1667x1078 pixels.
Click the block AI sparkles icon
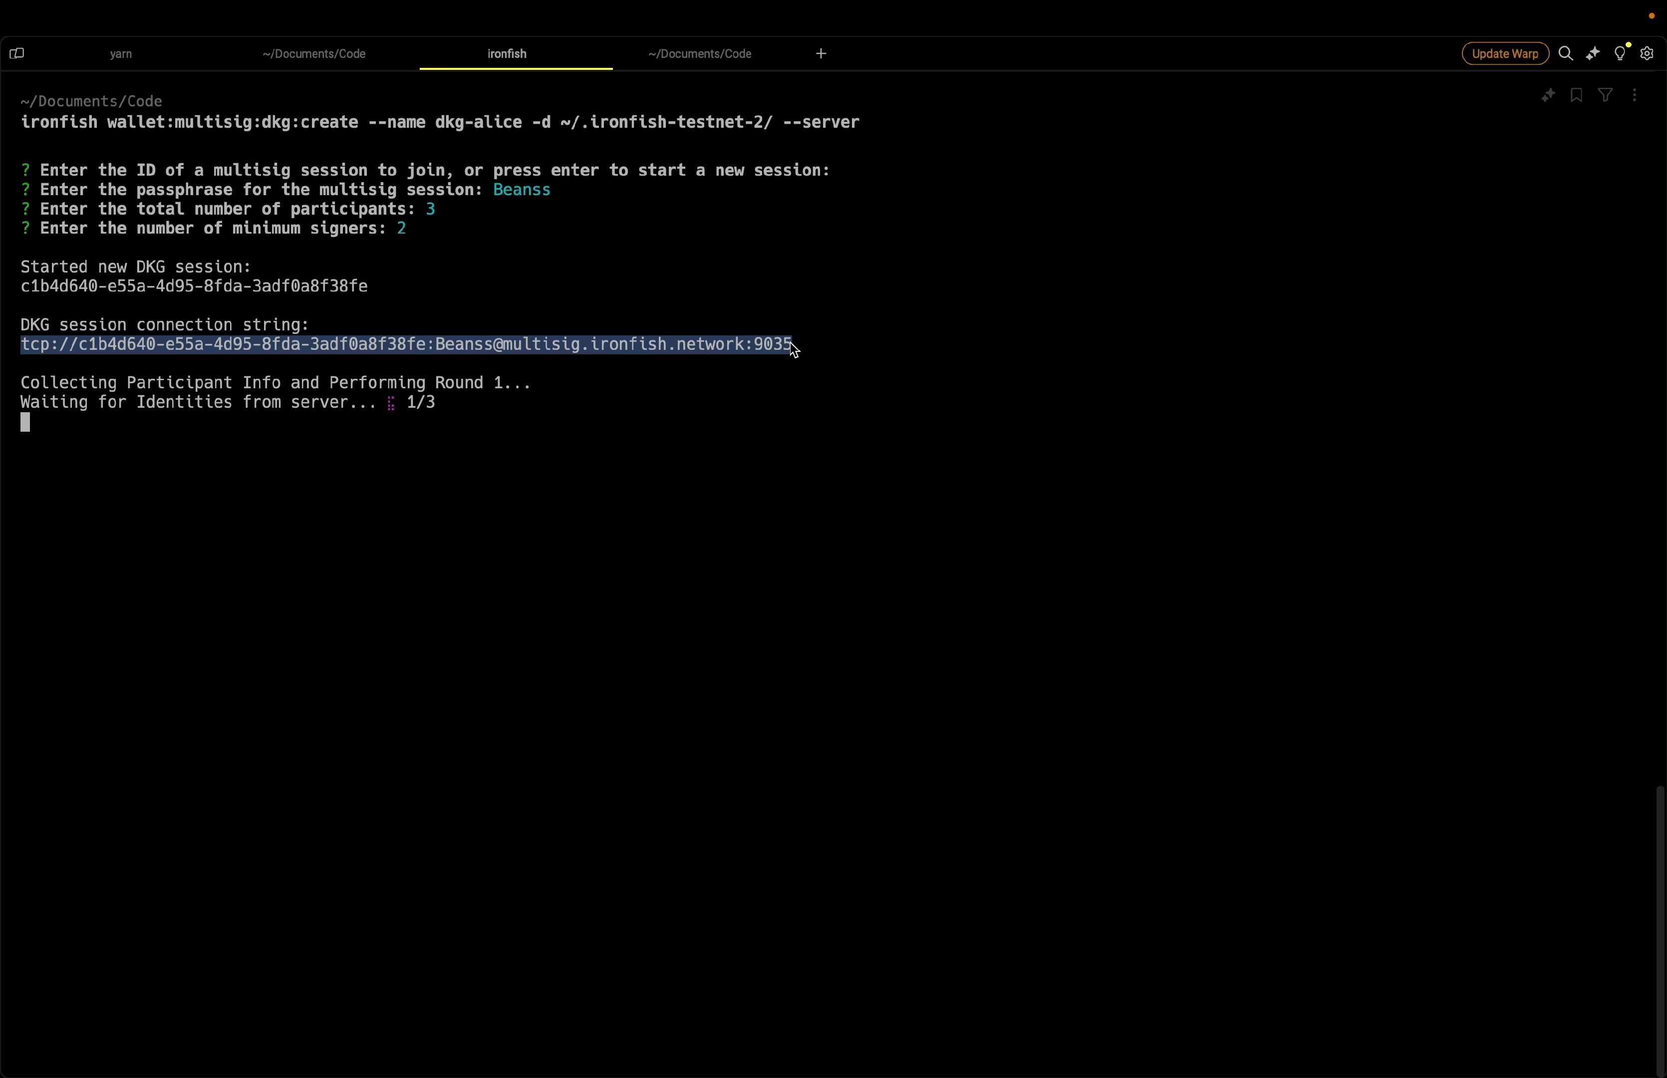click(x=1547, y=95)
